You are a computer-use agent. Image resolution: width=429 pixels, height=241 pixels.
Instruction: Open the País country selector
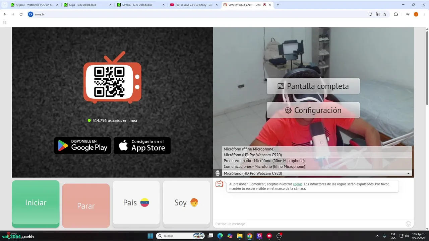[x=136, y=203]
